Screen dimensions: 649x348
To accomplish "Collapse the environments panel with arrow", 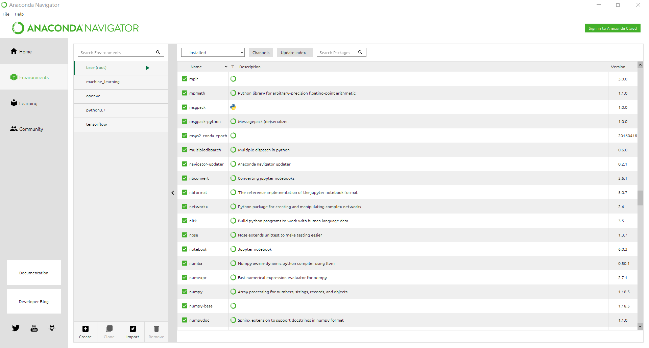I will [173, 193].
